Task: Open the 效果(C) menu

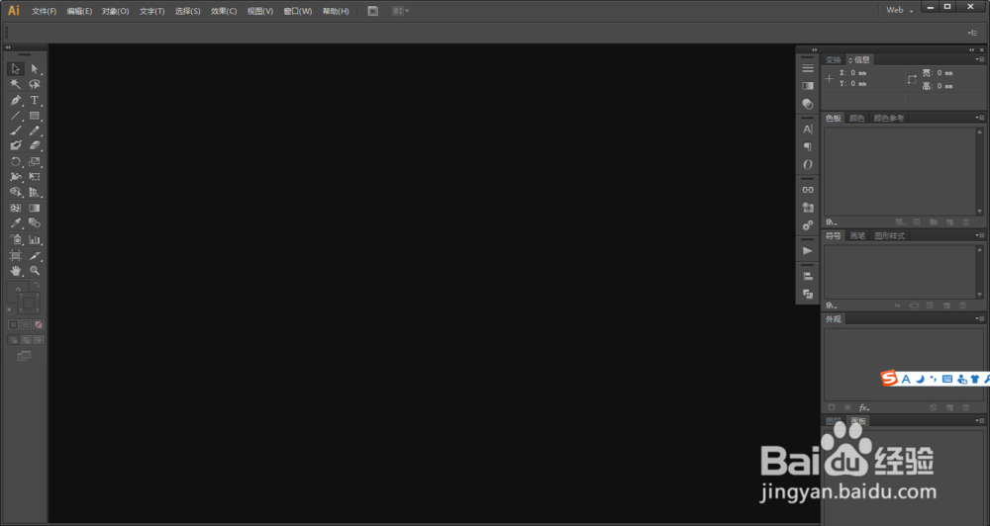Action: pos(224,11)
